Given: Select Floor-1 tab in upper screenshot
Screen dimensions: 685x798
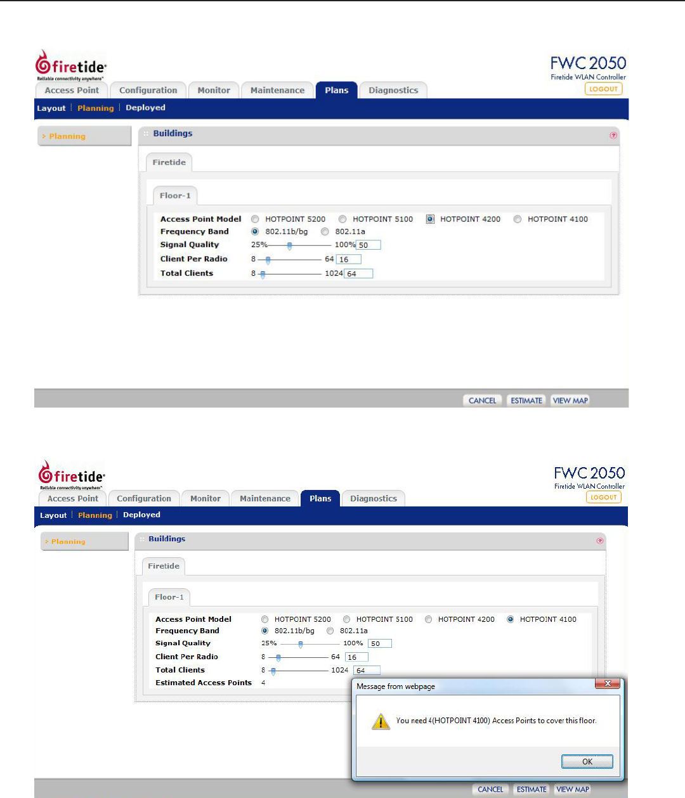Looking at the screenshot, I should click(x=175, y=195).
